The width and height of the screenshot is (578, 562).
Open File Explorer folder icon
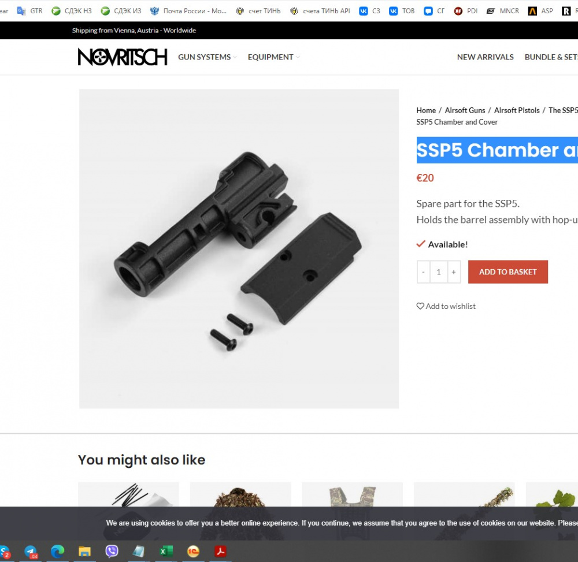pos(84,552)
